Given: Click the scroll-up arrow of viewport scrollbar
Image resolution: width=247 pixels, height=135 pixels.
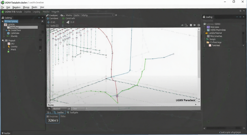Looking at the screenshot, I should 199,29.
